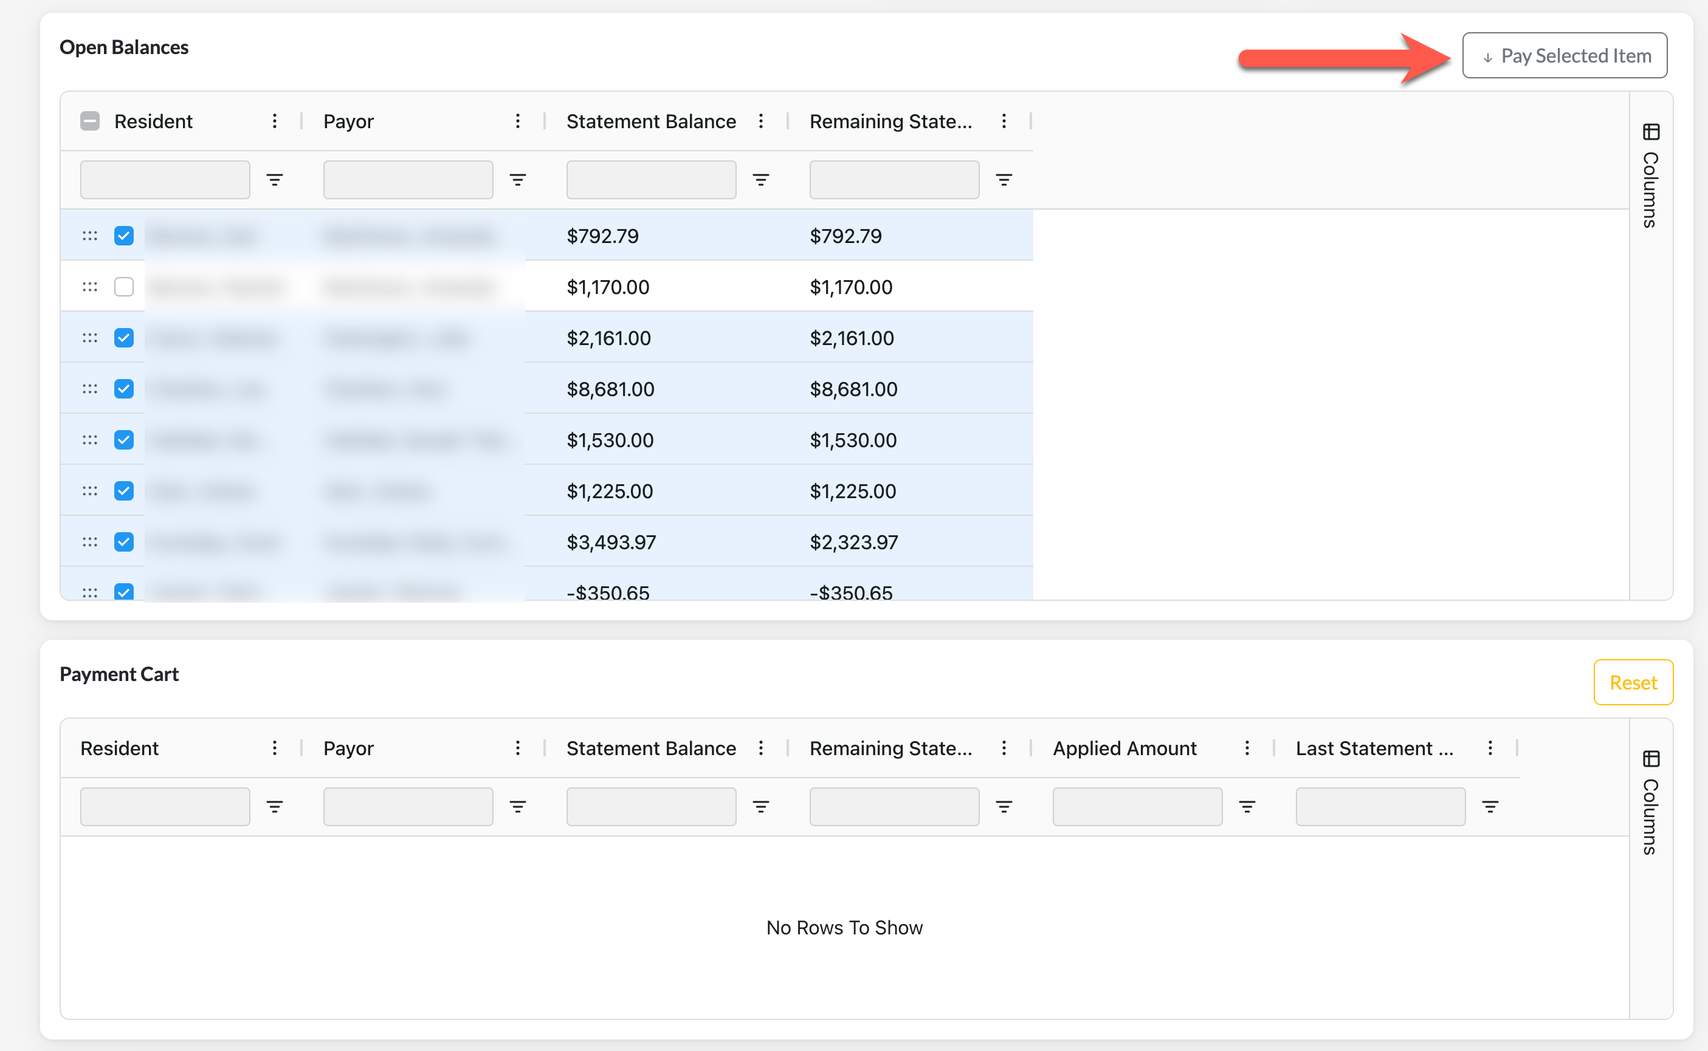Open the Open Balances Payor column menu
1708x1051 pixels.
pos(517,121)
